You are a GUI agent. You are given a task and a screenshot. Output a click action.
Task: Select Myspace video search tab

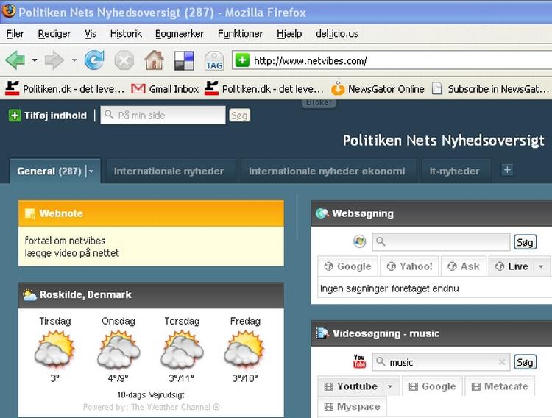(352, 407)
